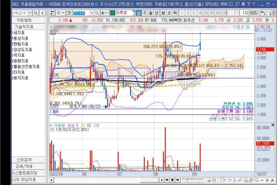Click the chart replay speed slider
Screen dimensions: 277x185
(x=193, y=180)
